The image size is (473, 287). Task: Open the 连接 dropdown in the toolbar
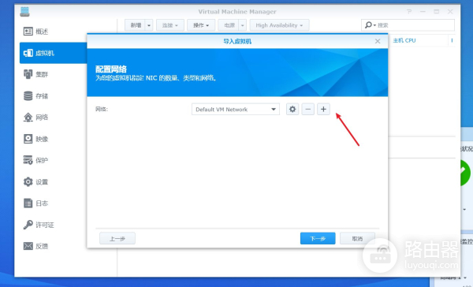[x=169, y=25]
